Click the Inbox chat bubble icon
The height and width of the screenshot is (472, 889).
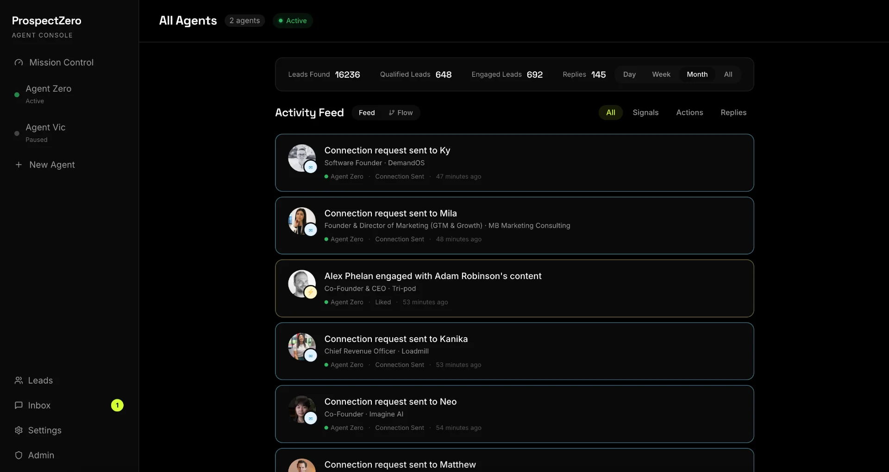pyautogui.click(x=19, y=405)
